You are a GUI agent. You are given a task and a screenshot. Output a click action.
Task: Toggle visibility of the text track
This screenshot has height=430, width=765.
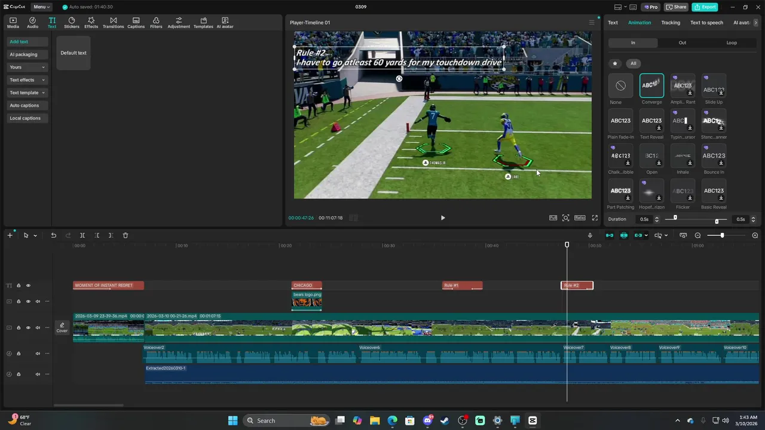click(28, 285)
